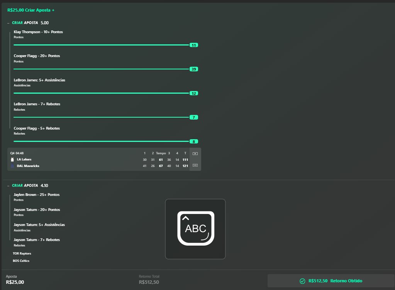
Task: Click the LA Lakers team name
Action: tap(24, 160)
